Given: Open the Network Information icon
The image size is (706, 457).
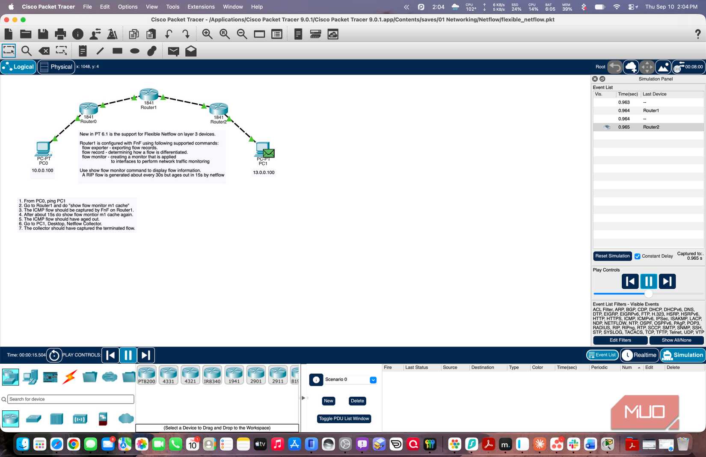Looking at the screenshot, I should [x=78, y=34].
